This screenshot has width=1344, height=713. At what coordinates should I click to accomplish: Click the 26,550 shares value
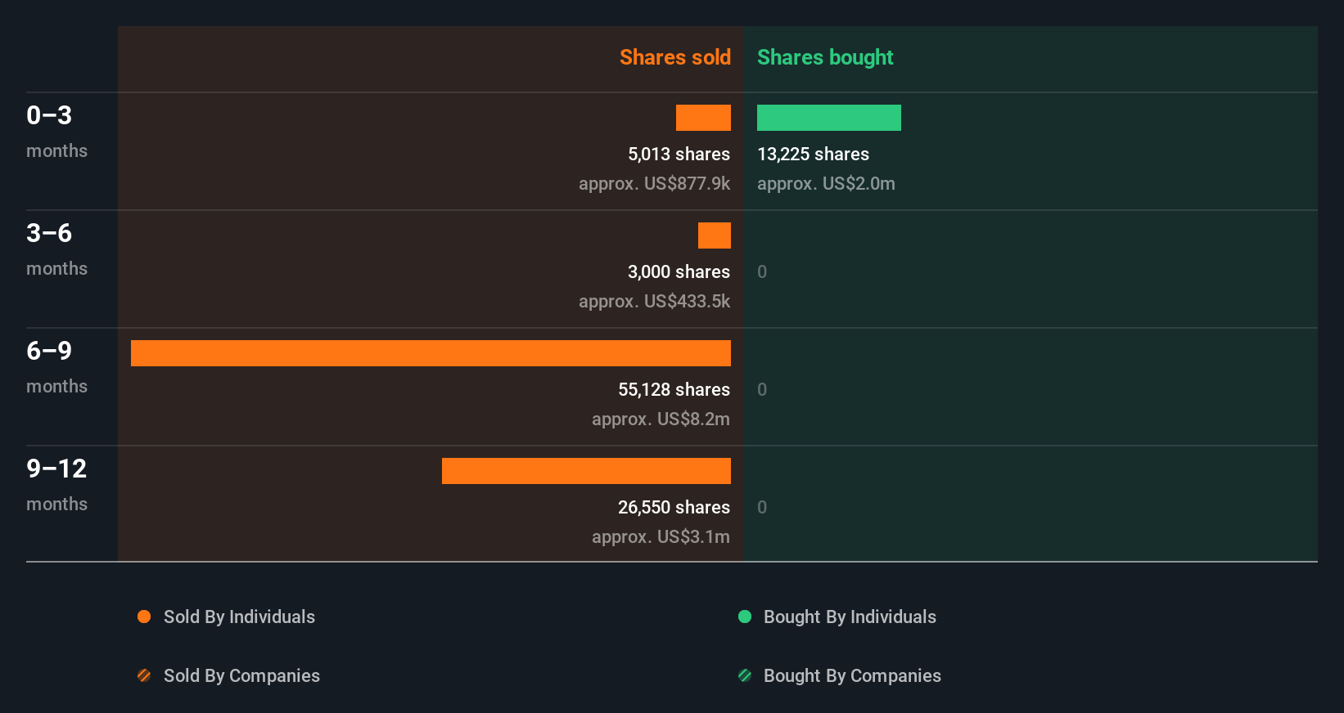(674, 508)
